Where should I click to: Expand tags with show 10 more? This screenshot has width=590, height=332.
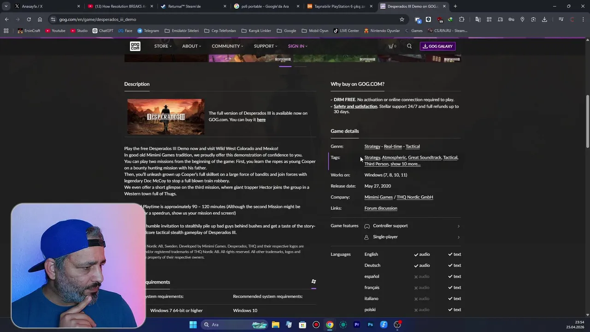click(x=405, y=164)
